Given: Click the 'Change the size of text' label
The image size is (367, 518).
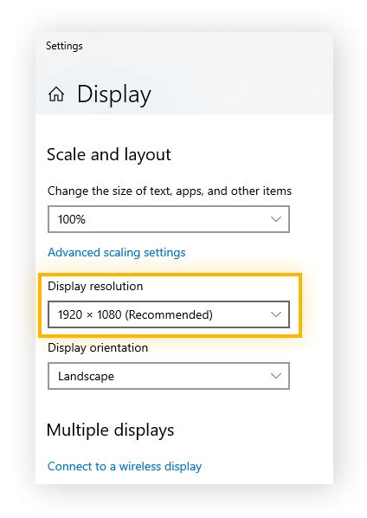Looking at the screenshot, I should 170,191.
